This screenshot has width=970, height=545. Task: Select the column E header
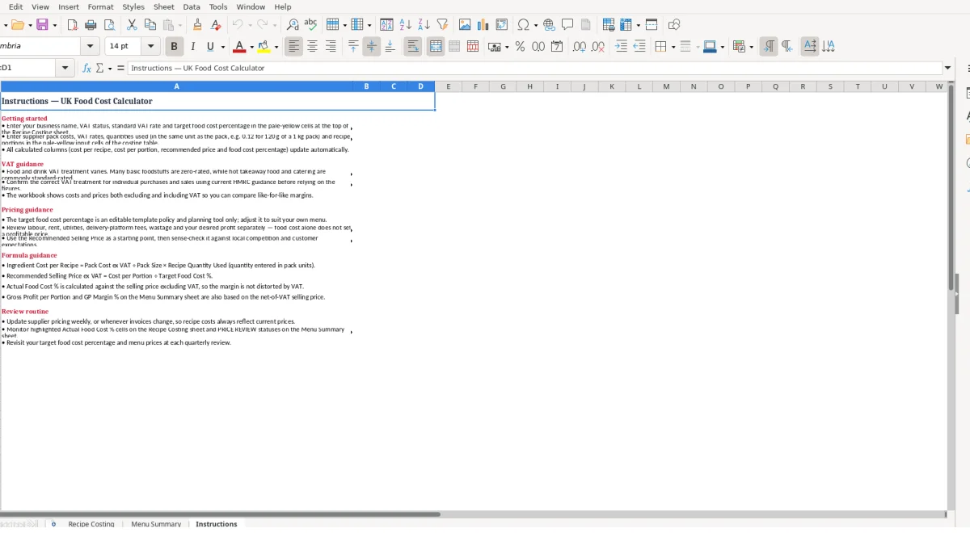pos(448,86)
